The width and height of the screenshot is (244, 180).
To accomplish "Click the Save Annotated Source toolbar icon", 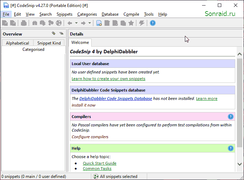I will point(5,23).
